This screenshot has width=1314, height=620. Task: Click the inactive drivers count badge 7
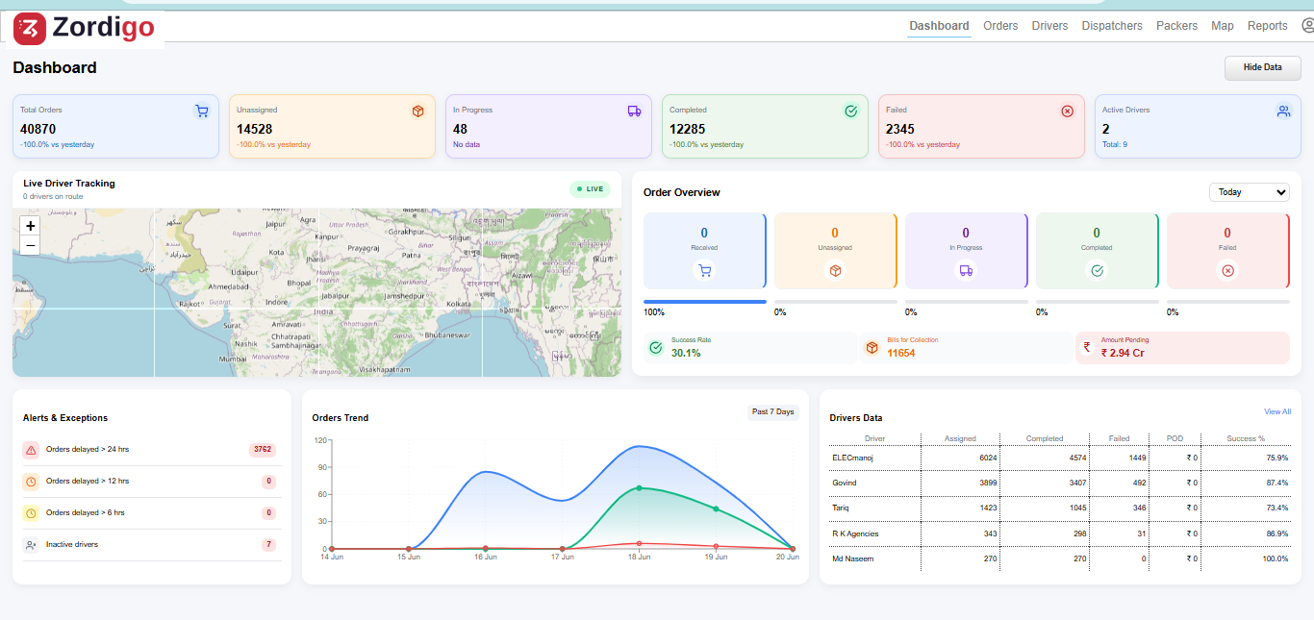click(269, 545)
